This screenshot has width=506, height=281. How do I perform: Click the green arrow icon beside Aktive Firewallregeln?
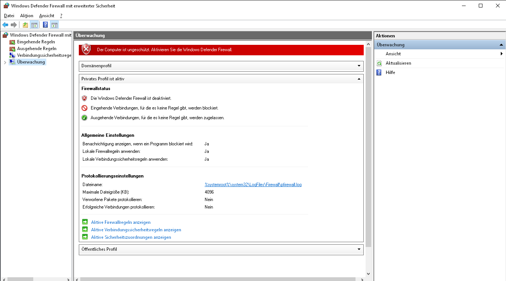(x=85, y=222)
